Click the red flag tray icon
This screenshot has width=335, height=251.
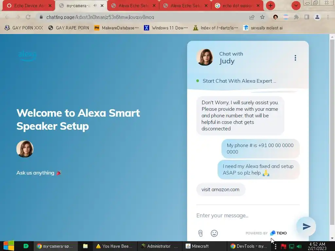[283, 246]
